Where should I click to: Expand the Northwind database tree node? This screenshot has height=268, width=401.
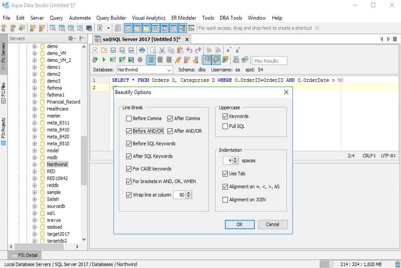coord(35,164)
